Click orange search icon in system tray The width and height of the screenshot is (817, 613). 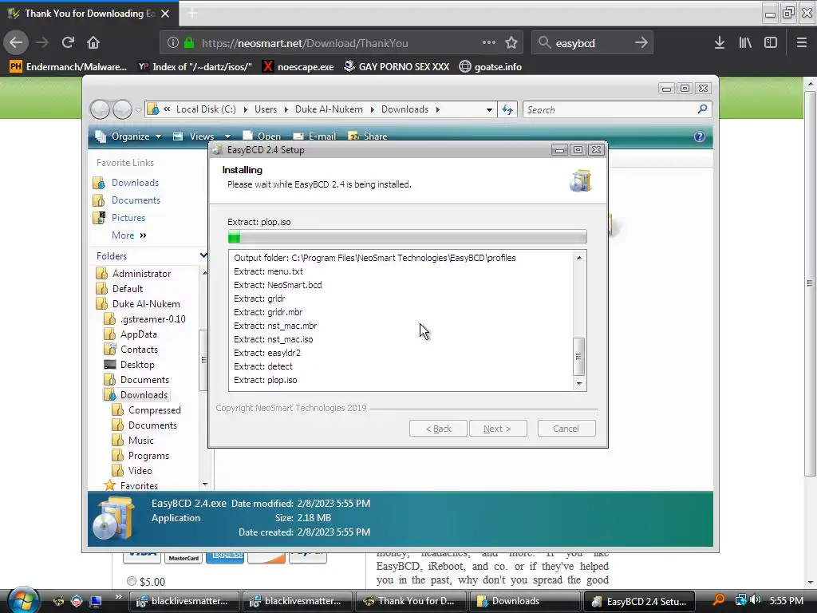719,600
